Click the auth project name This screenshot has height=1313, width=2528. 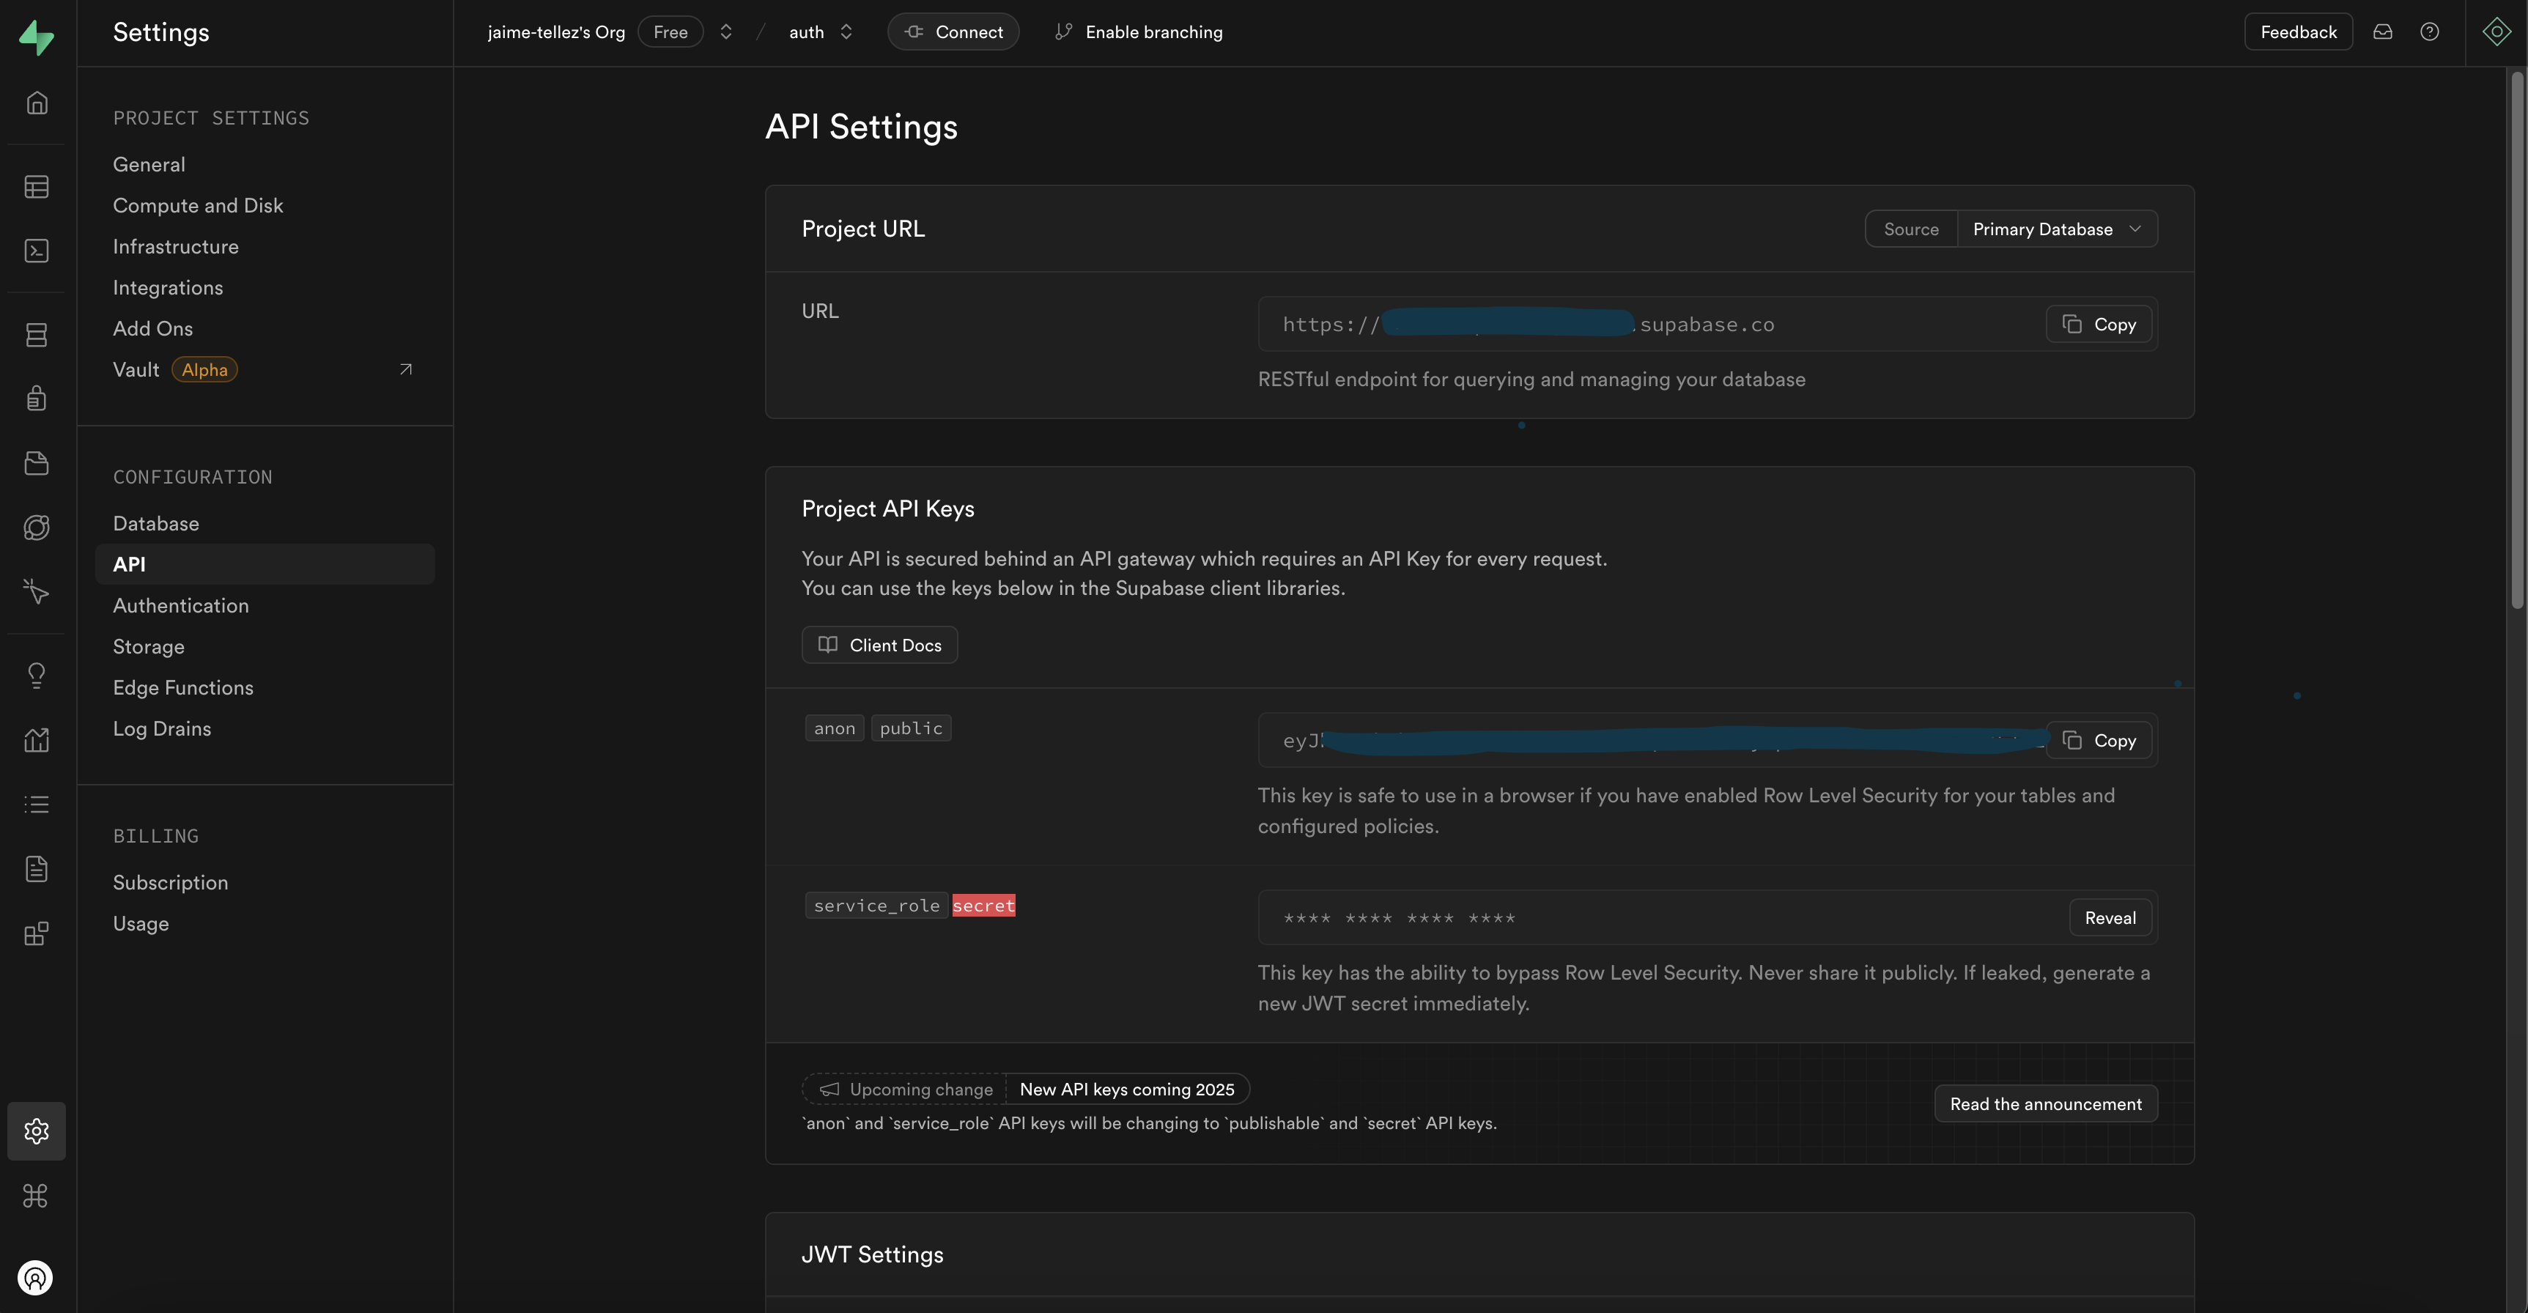tap(807, 32)
